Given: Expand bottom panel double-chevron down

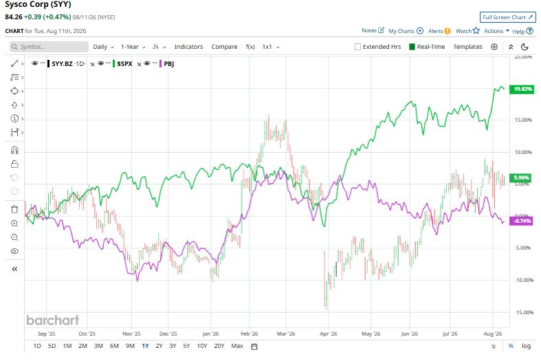Looking at the screenshot, I should click(x=494, y=347).
